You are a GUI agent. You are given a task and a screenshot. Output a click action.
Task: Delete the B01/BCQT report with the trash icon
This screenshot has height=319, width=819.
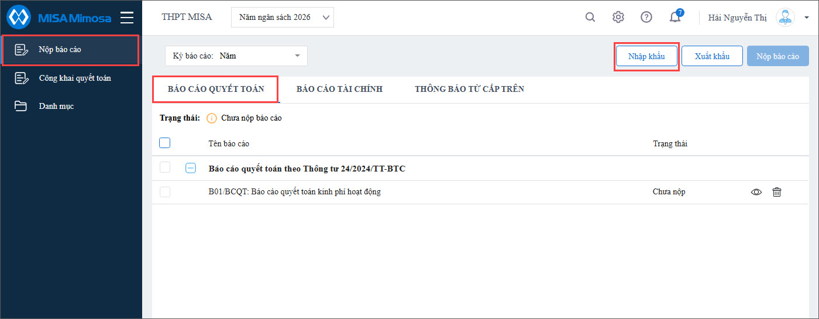(777, 192)
